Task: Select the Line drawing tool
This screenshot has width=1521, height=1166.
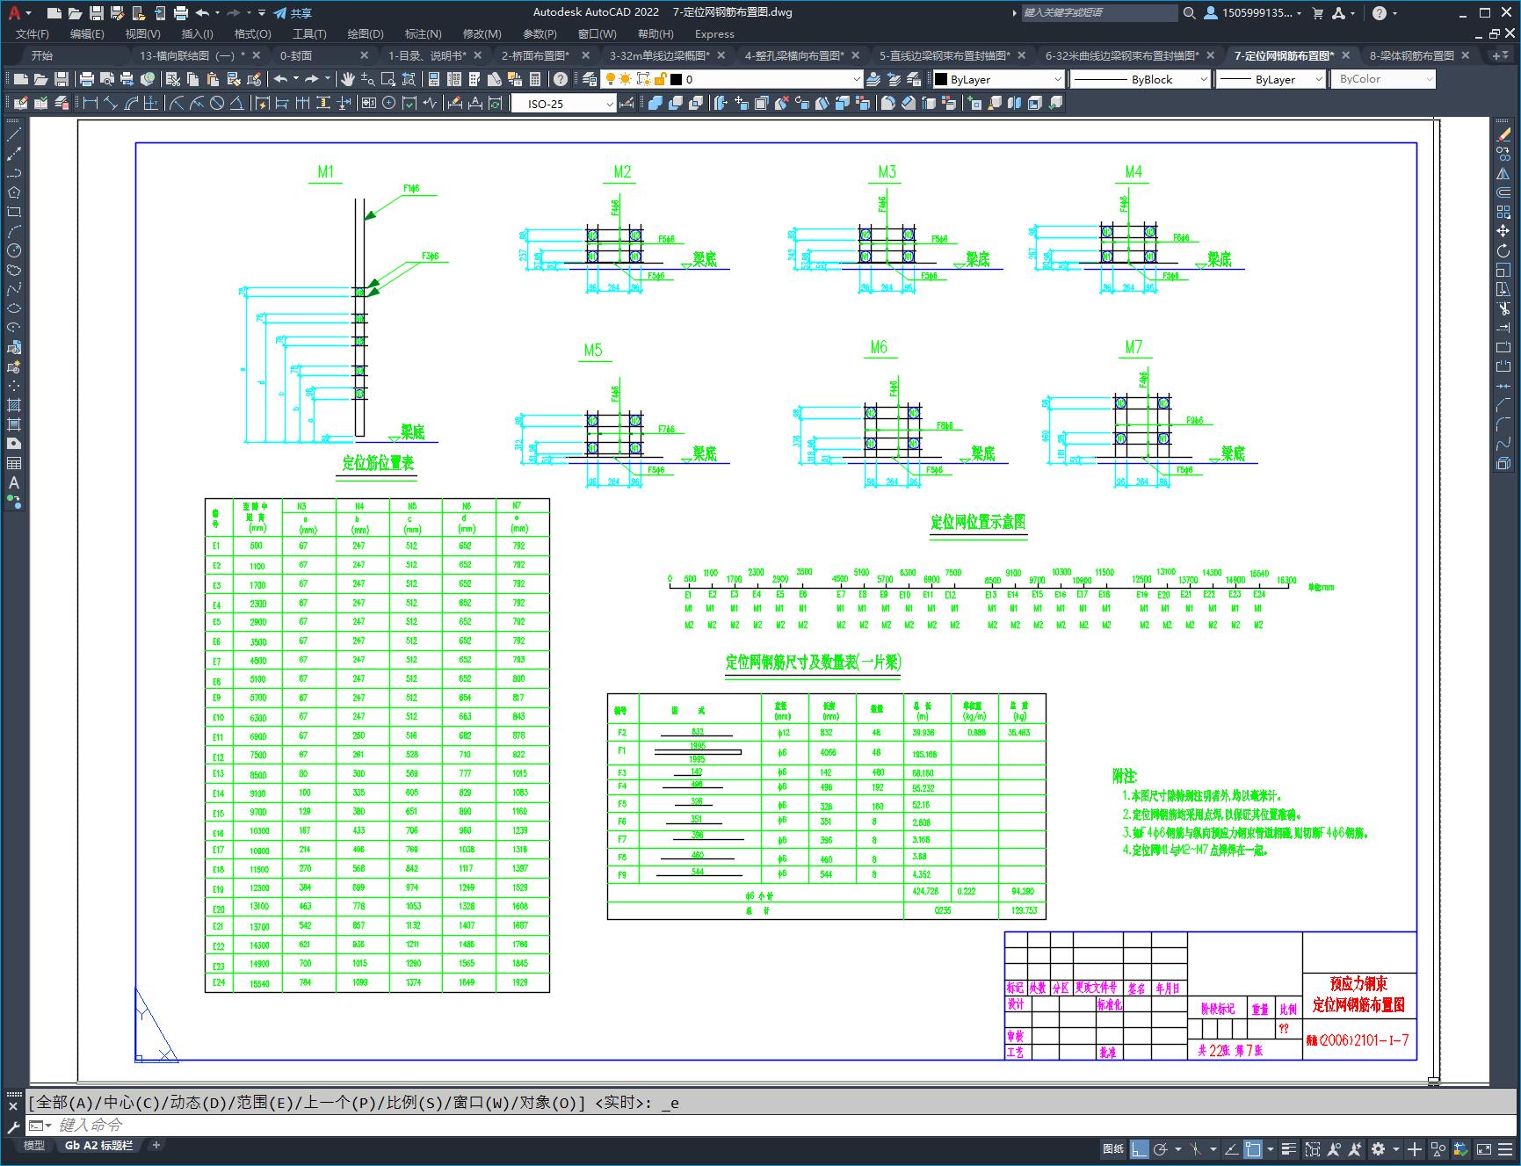Action: (x=14, y=134)
